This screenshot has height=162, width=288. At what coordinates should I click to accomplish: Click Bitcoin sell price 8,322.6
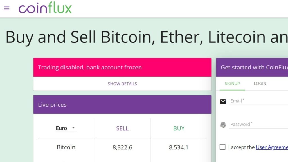click(x=122, y=147)
